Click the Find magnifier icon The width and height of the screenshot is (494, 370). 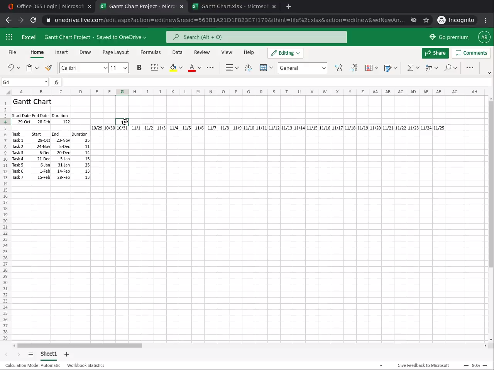pos(448,68)
